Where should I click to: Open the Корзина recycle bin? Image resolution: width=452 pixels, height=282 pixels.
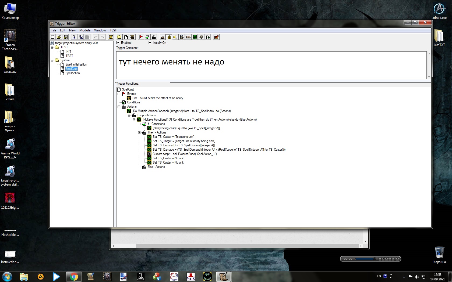click(x=439, y=255)
